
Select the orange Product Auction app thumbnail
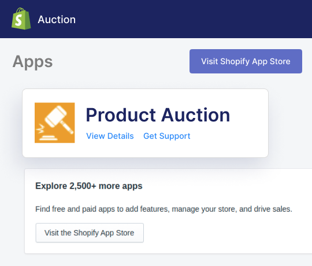(55, 123)
